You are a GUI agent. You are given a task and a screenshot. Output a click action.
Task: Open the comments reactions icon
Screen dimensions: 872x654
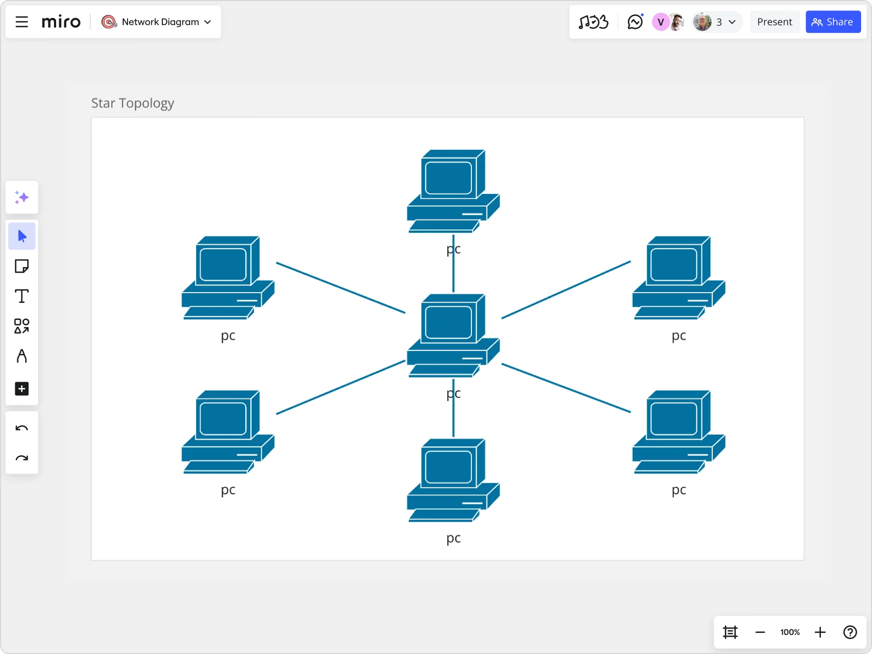pyautogui.click(x=635, y=22)
